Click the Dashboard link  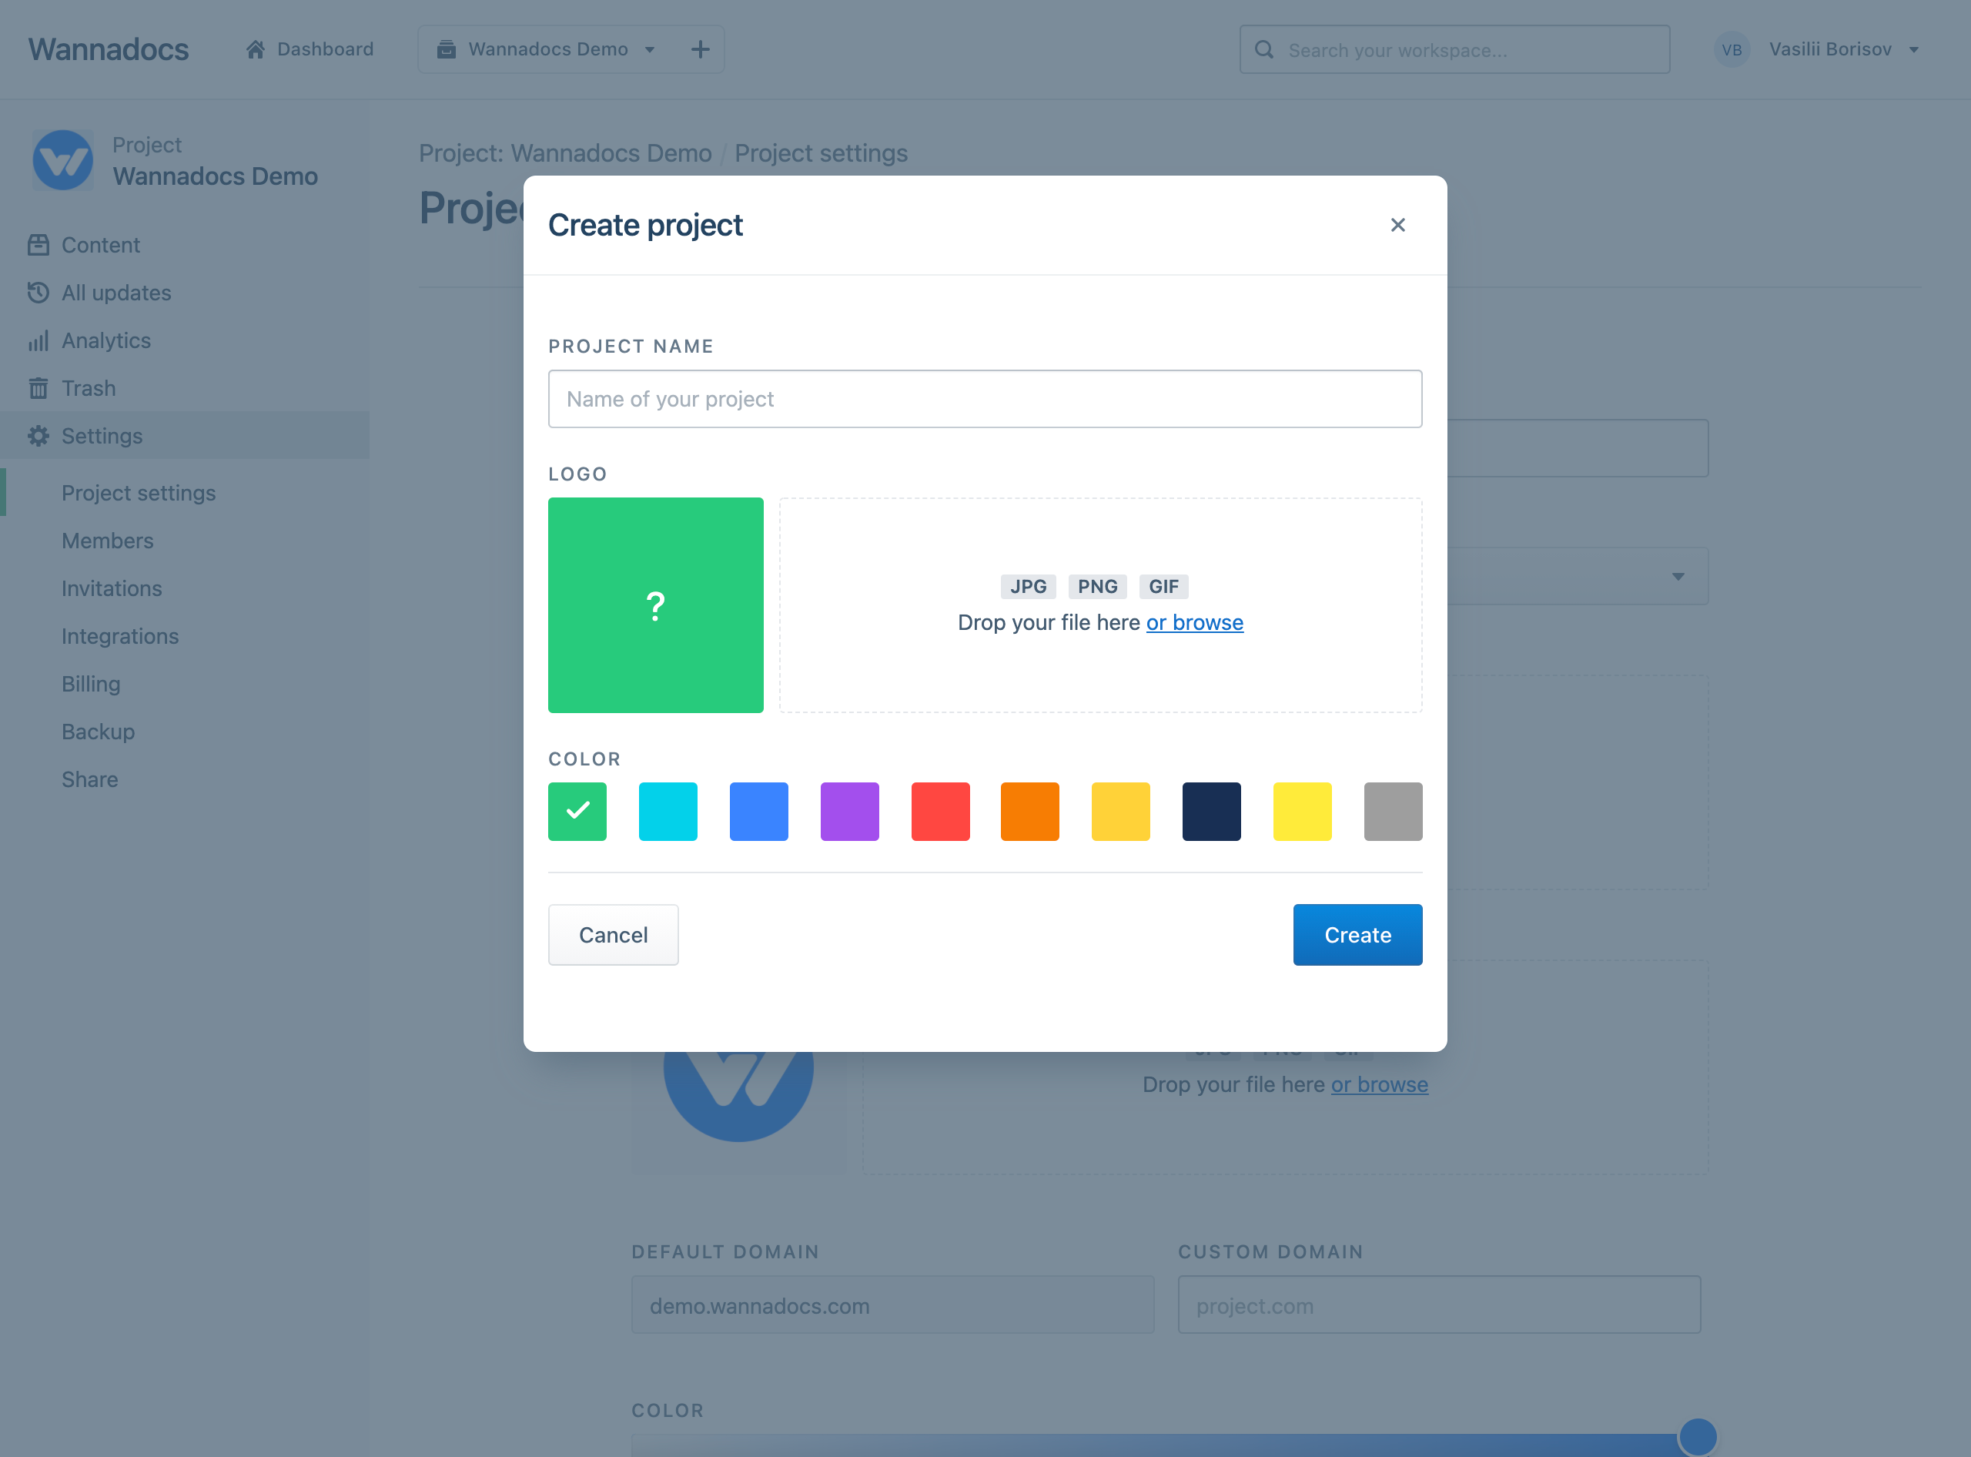pos(310,49)
